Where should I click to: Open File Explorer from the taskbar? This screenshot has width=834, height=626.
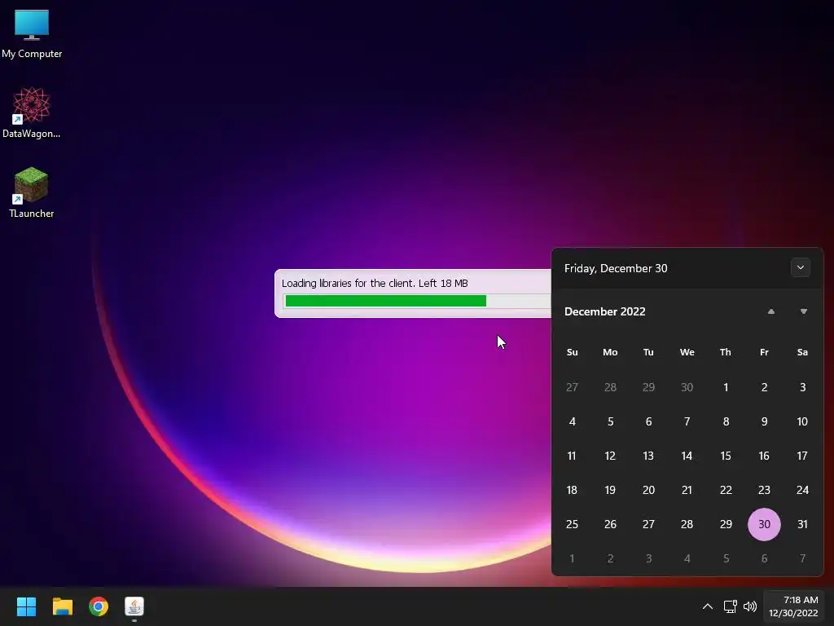(x=62, y=606)
